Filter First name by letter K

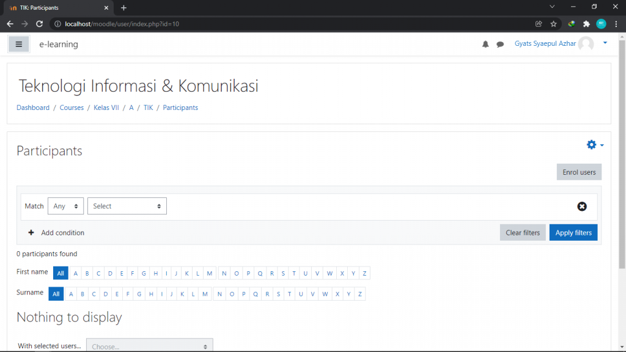tap(187, 273)
